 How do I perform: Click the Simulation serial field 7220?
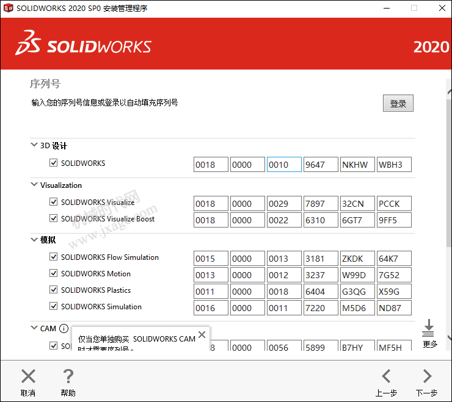[321, 307]
